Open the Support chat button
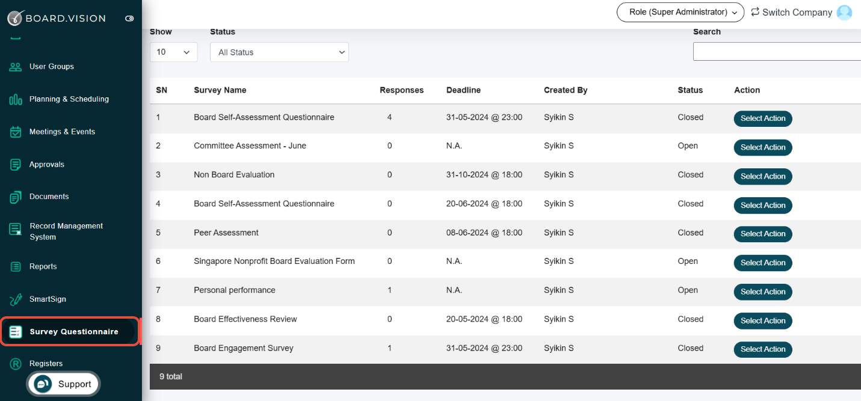Screen dimensions: 861x401 pos(63,384)
